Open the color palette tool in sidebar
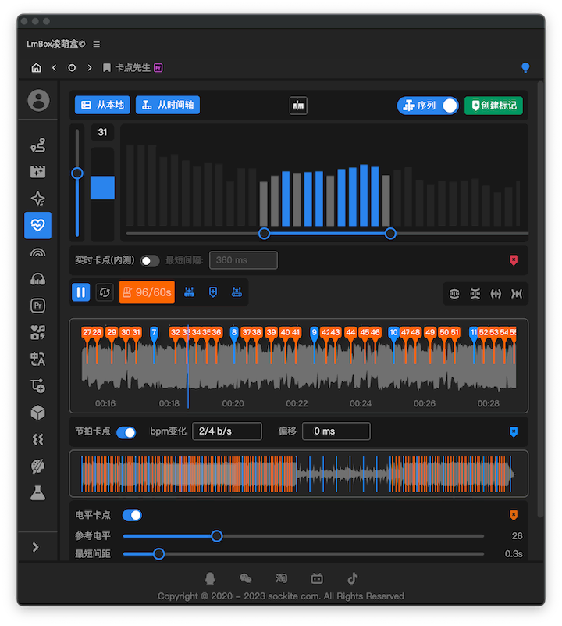562x626 pixels. click(x=38, y=466)
